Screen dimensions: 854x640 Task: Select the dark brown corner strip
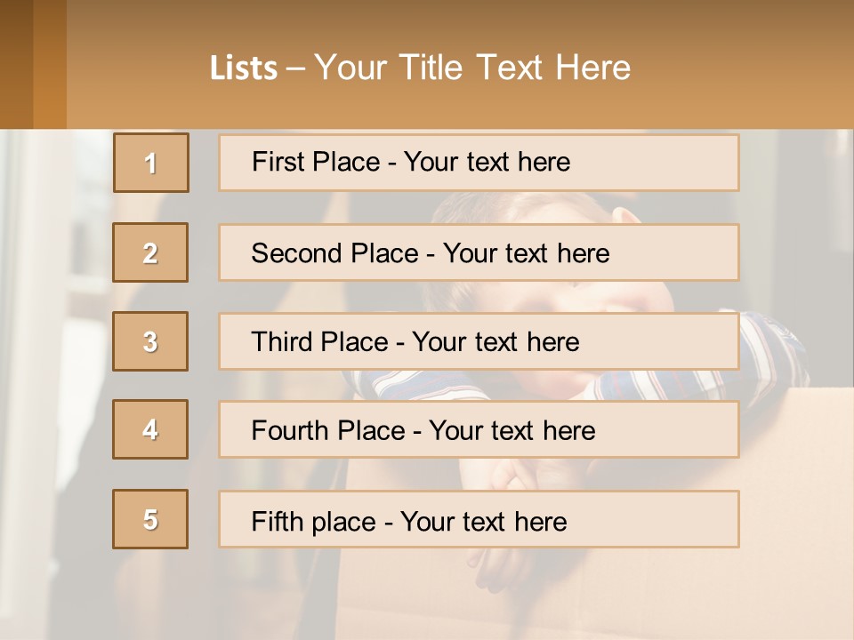coord(16,64)
